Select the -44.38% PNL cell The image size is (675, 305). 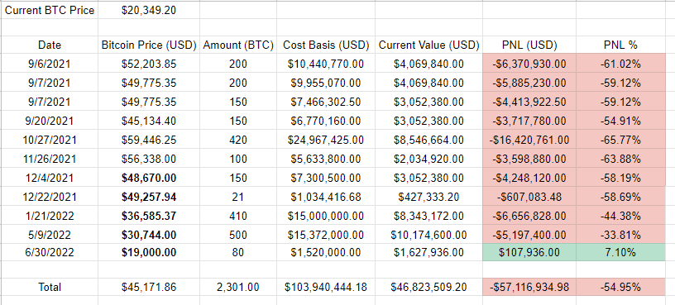tap(620, 216)
